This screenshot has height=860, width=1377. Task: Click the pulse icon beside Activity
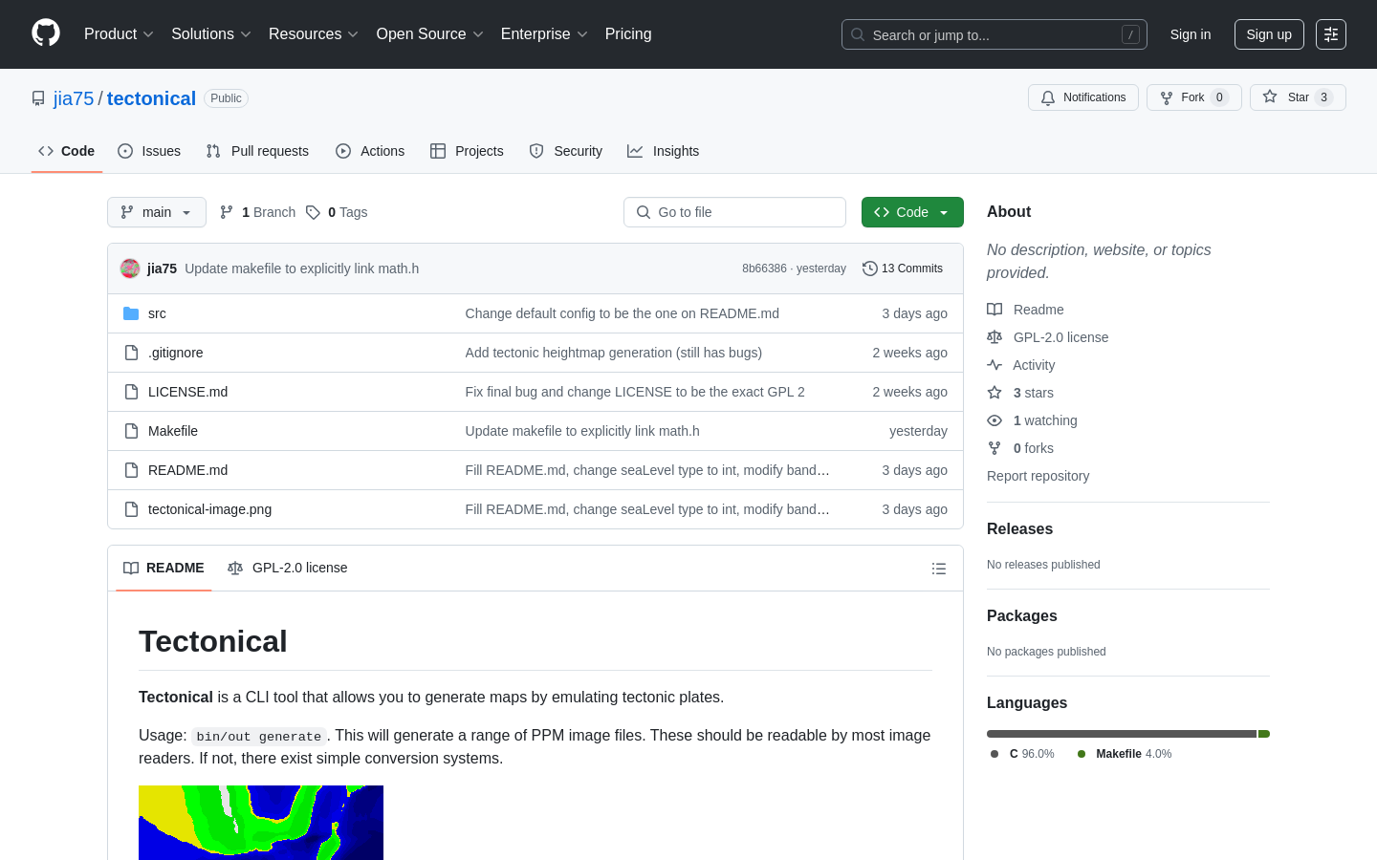click(x=994, y=365)
